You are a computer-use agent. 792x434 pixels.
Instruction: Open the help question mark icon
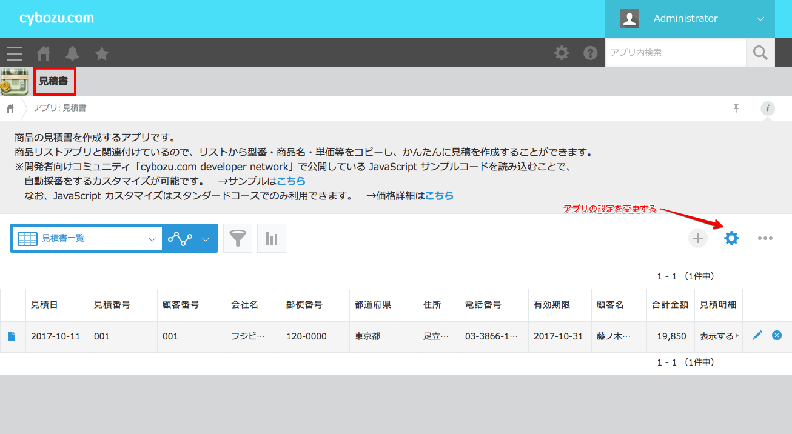pyautogui.click(x=590, y=53)
